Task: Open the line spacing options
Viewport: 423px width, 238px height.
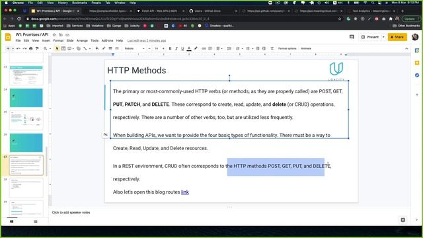Action: coord(229,48)
